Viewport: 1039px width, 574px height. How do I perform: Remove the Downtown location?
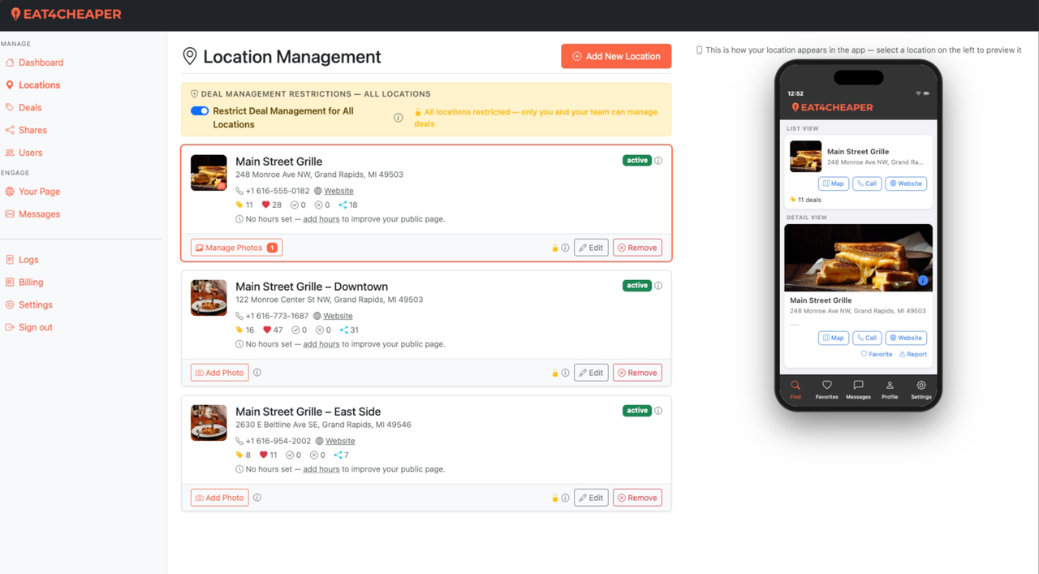[637, 373]
